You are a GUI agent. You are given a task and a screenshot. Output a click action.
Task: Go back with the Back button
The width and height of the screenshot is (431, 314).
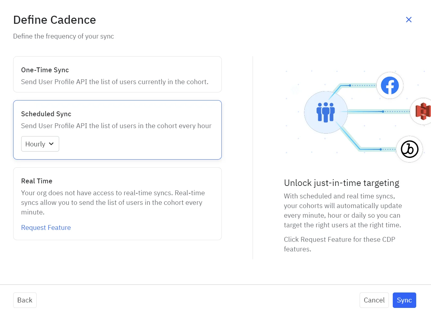point(25,300)
